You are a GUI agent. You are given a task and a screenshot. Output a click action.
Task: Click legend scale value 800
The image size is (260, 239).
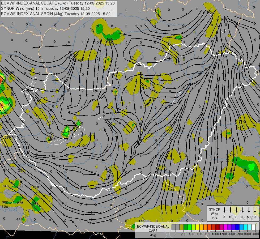point(207,234)
